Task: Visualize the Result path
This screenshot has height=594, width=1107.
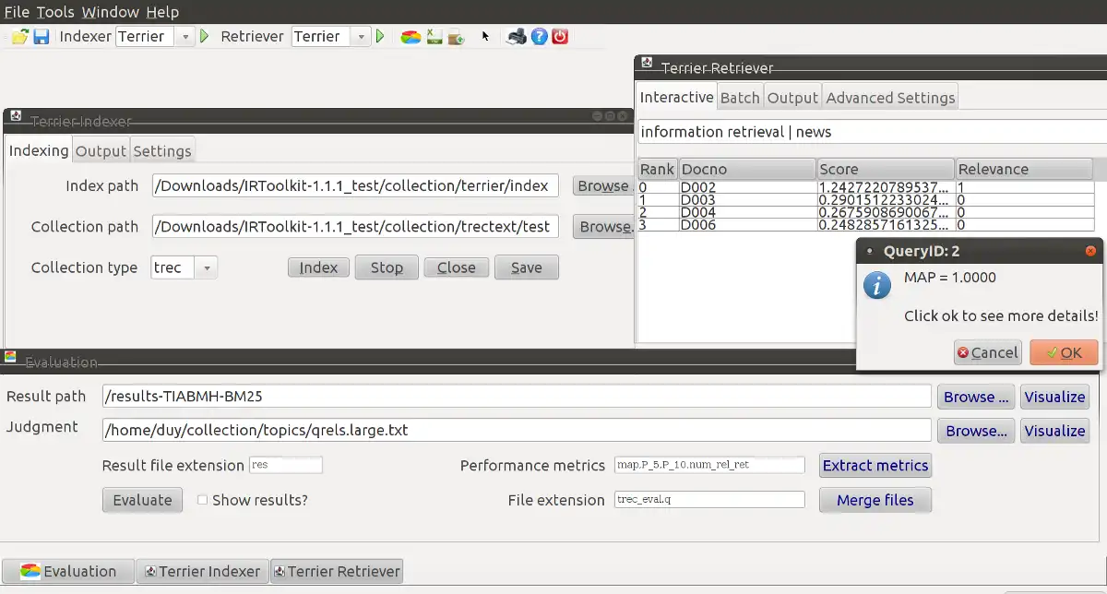Action: click(1054, 397)
